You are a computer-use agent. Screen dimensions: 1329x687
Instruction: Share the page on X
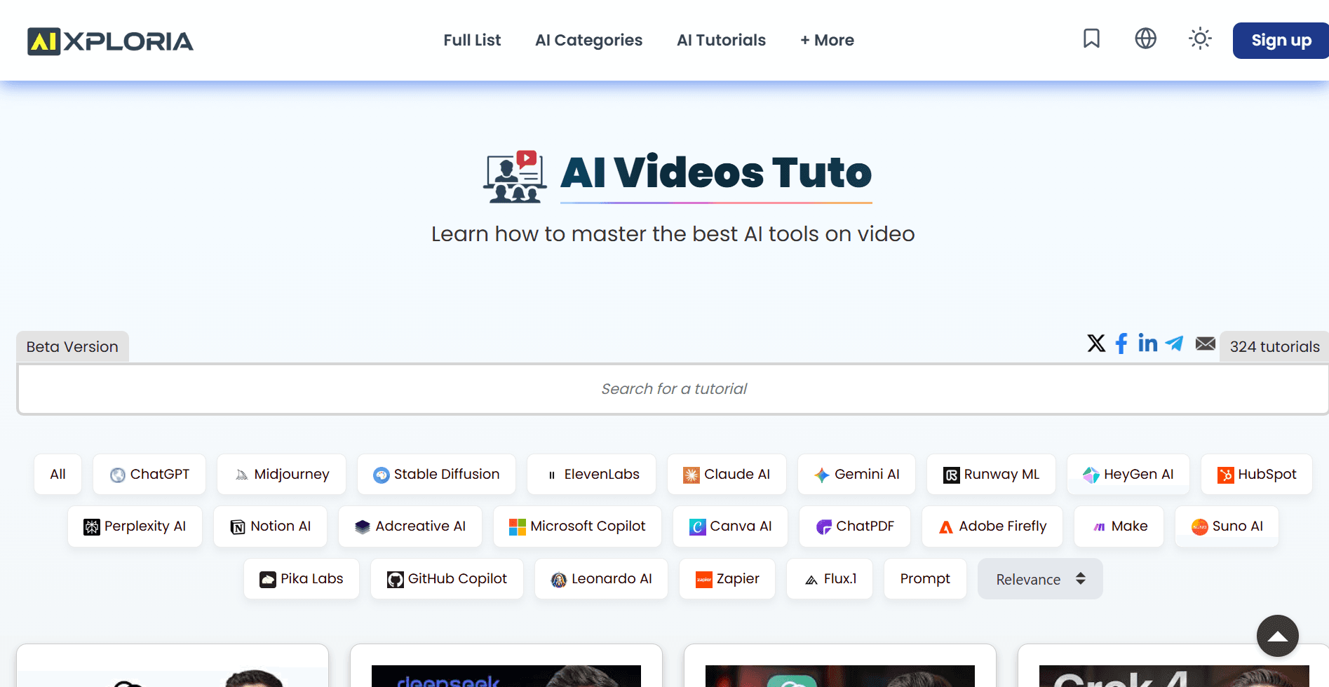[1095, 343]
